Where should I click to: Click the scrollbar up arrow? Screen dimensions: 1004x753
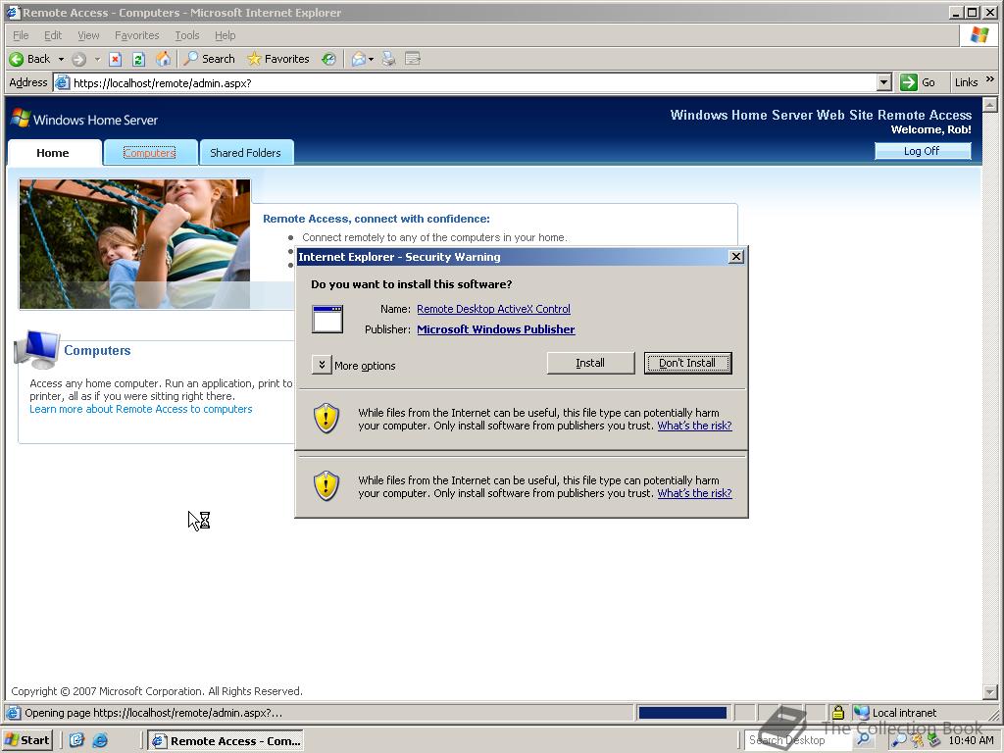tap(990, 104)
